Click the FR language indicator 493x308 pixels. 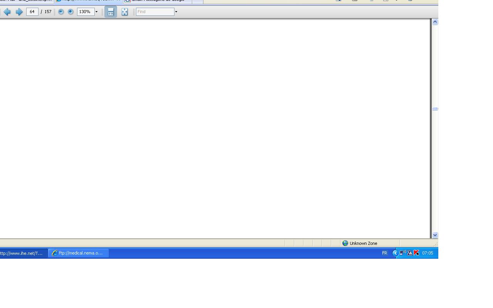(384, 253)
